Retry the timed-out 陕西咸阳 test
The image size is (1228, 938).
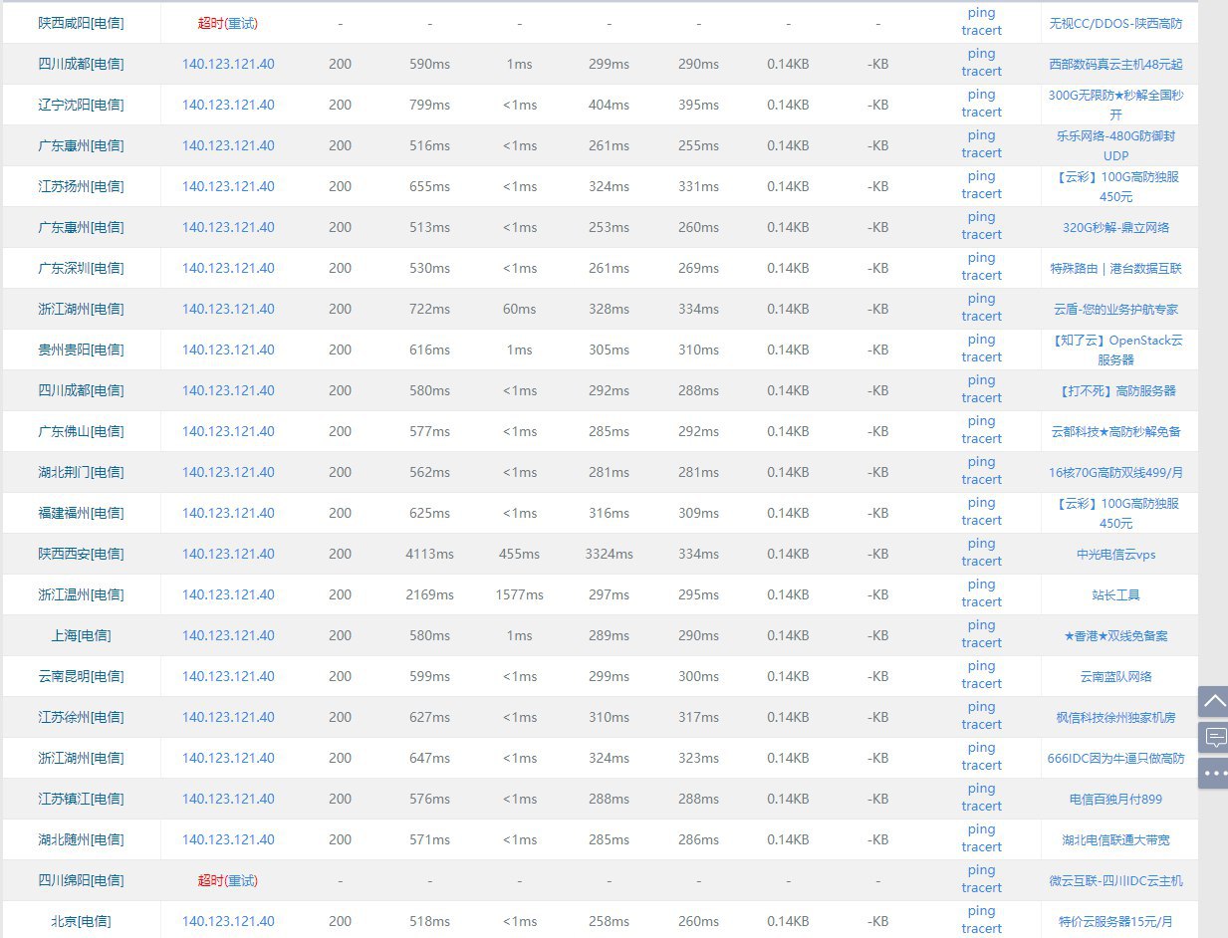click(x=243, y=22)
